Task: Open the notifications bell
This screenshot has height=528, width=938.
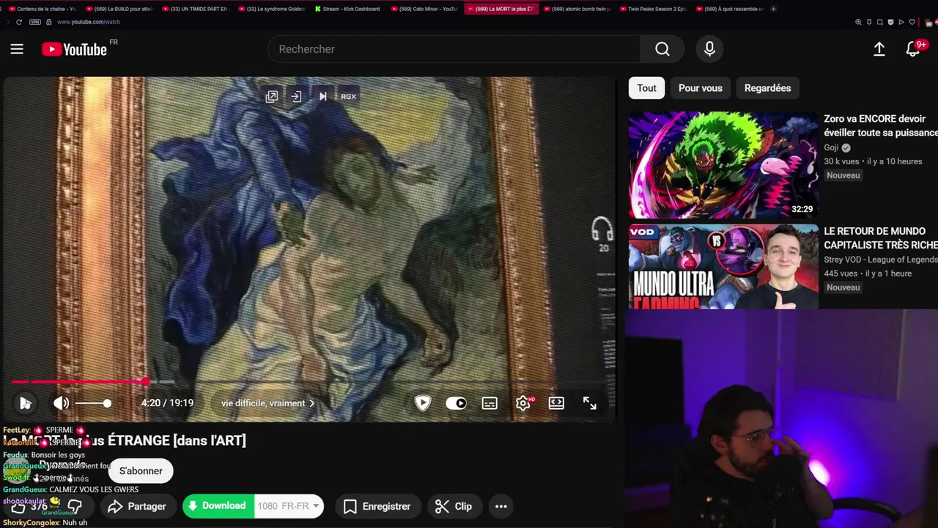Action: pyautogui.click(x=913, y=49)
